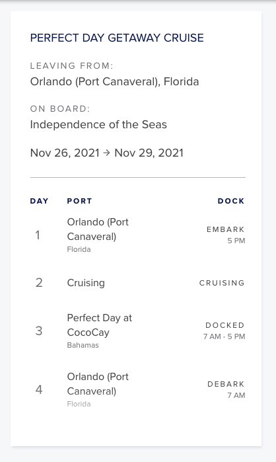Click the Nov 29, 2021 end date
Viewport: 276px width, 462px height.
pyautogui.click(x=149, y=153)
